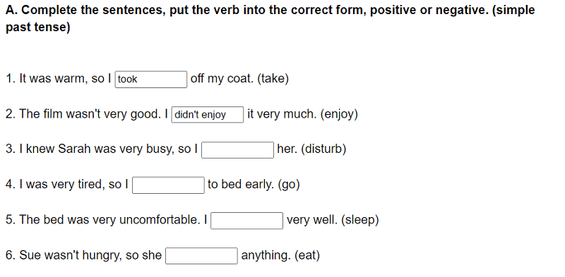Focus the blank before 'anything. (eat)'
Viewport: 565px width, 277px height.
pyautogui.click(x=201, y=256)
